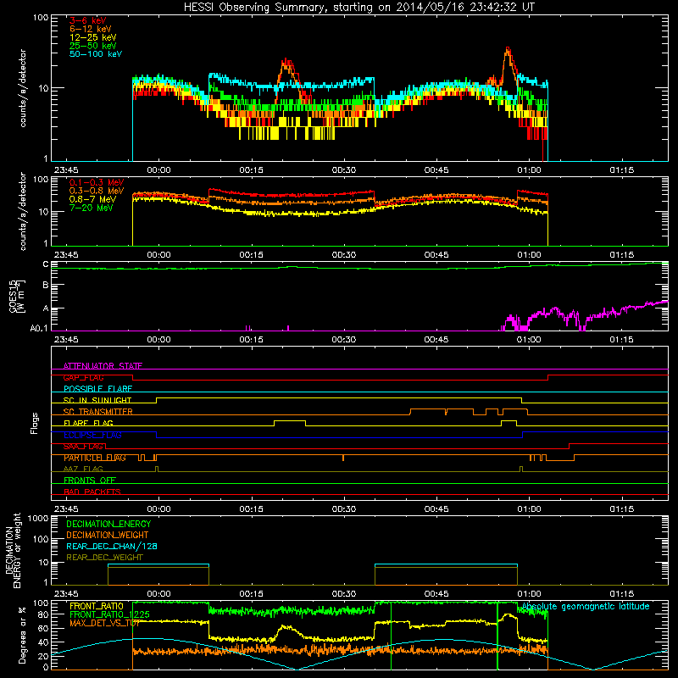Select the SC_IN_SUNLIGHT flag label
678x678 pixels.
(x=97, y=400)
